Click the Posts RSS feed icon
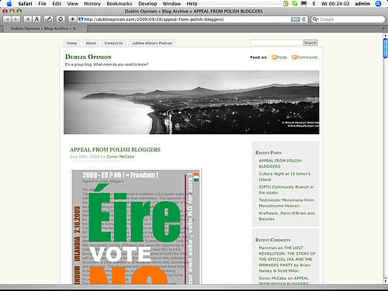 pyautogui.click(x=274, y=57)
